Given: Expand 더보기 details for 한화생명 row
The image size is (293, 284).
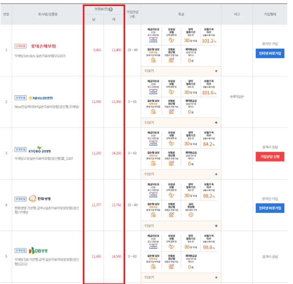Looking at the screenshot, I should pos(181,226).
